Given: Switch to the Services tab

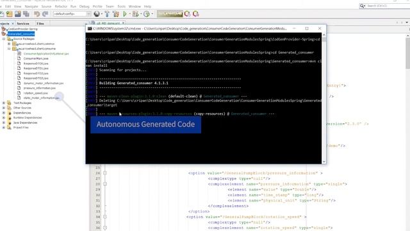Looking at the screenshot, I should 23,24.
